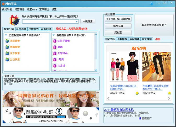The image size is (176, 127).
Task: Click the yellow flower icon beside 109元 price
Action: (137, 93)
